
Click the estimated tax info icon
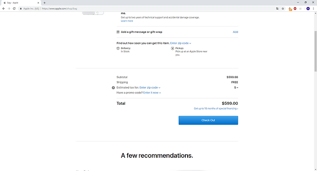tap(113, 88)
